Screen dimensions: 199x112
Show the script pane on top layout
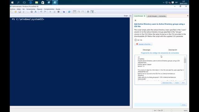coord(75,12)
